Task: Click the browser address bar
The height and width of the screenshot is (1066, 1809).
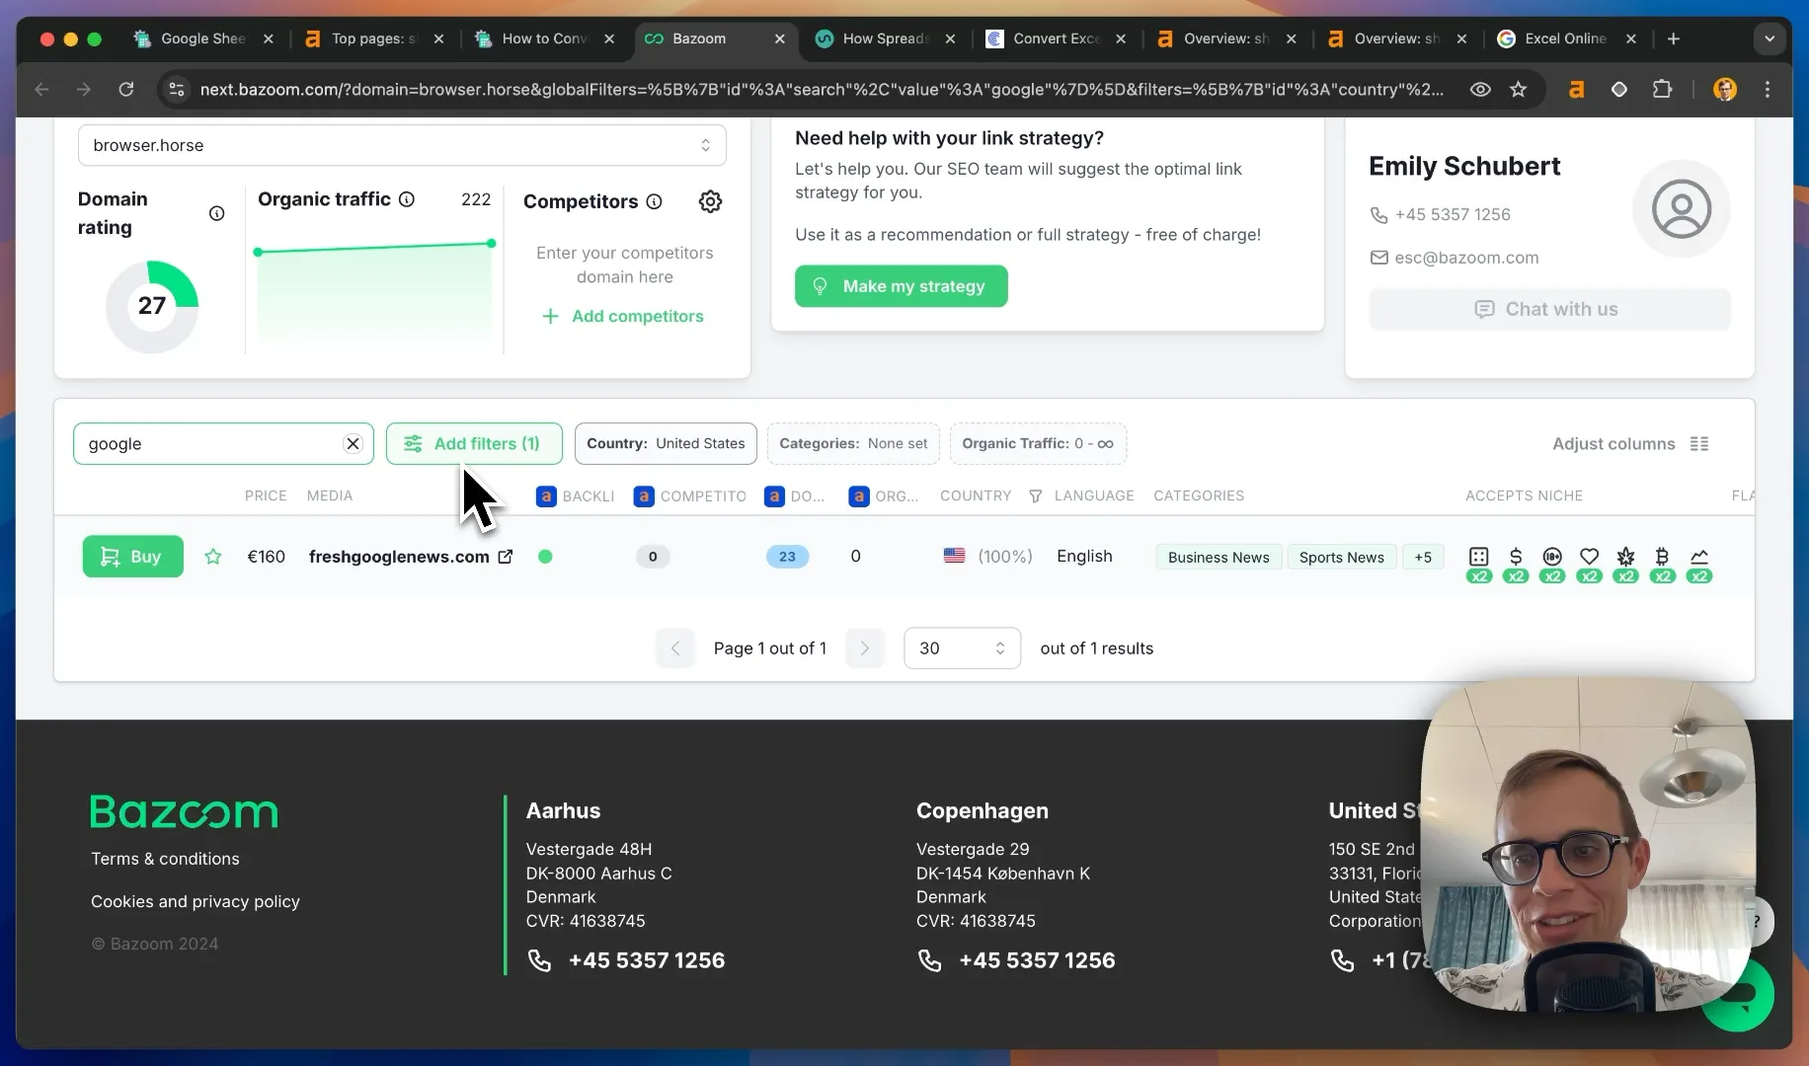Action: click(820, 90)
